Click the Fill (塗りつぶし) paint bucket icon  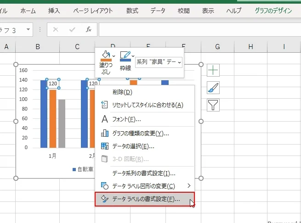point(106,56)
